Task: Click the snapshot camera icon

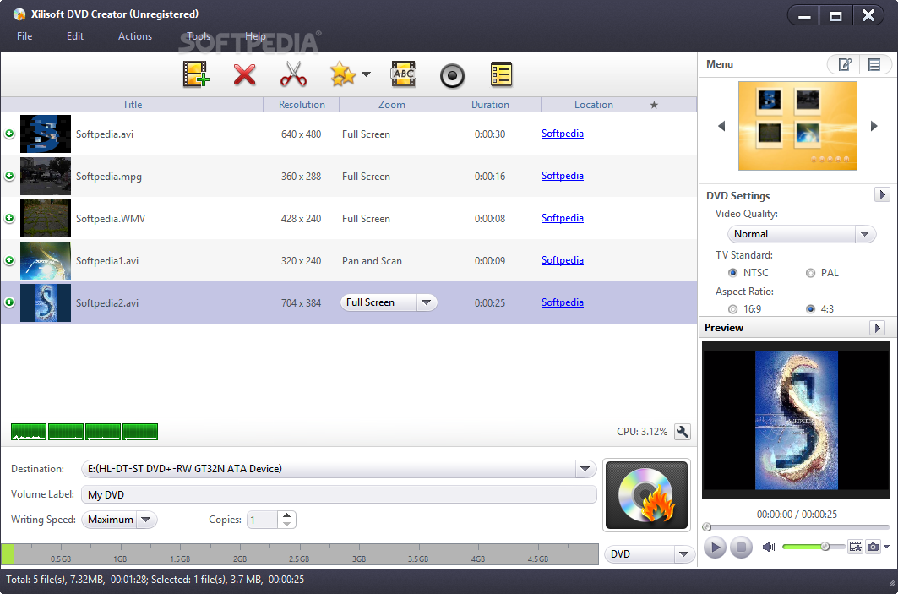Action: pyautogui.click(x=873, y=547)
